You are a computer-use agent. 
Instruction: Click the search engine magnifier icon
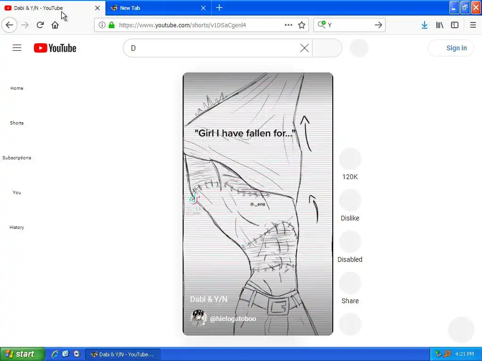[321, 24]
